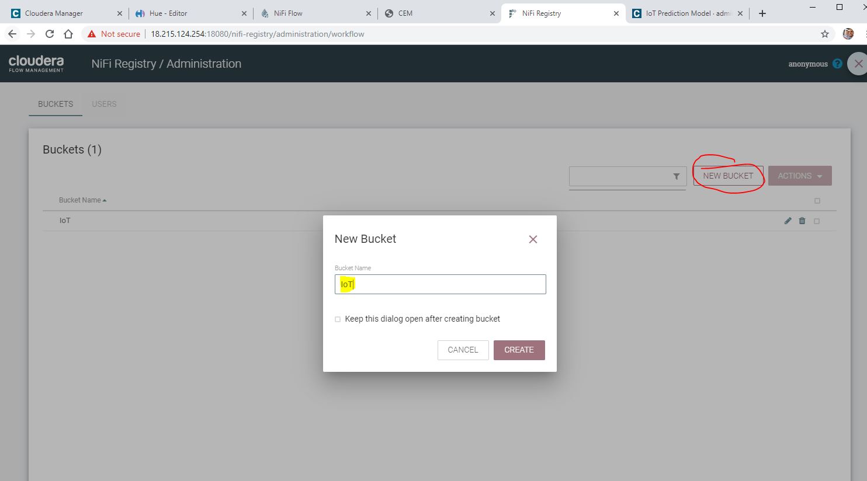Viewport: 867px width, 481px height.
Task: Open the ACTIONS dropdown
Action: (x=800, y=176)
